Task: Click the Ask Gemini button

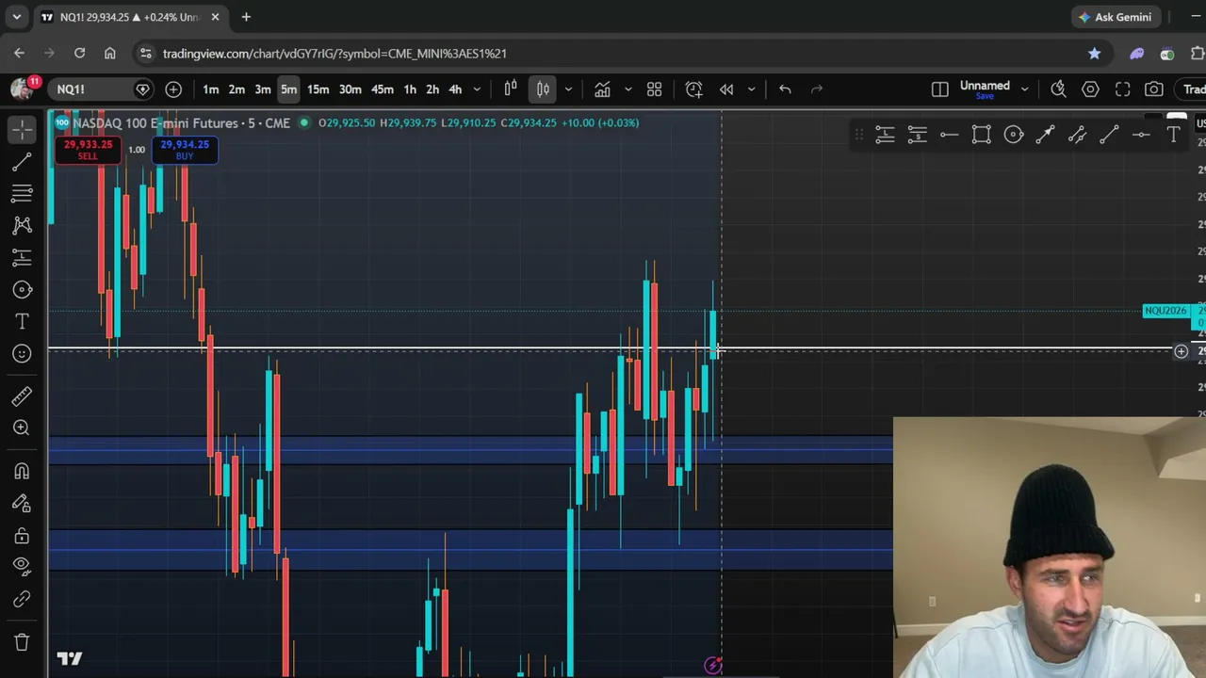Action: (1115, 17)
